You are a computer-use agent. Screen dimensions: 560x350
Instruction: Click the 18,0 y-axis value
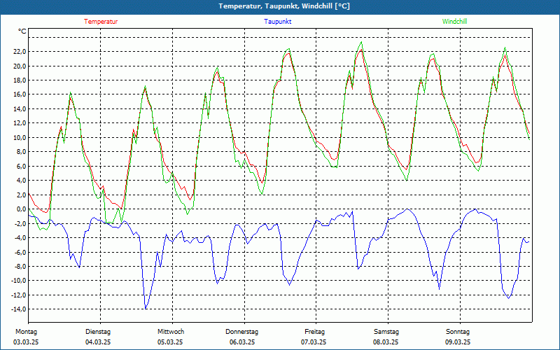pyautogui.click(x=20, y=80)
